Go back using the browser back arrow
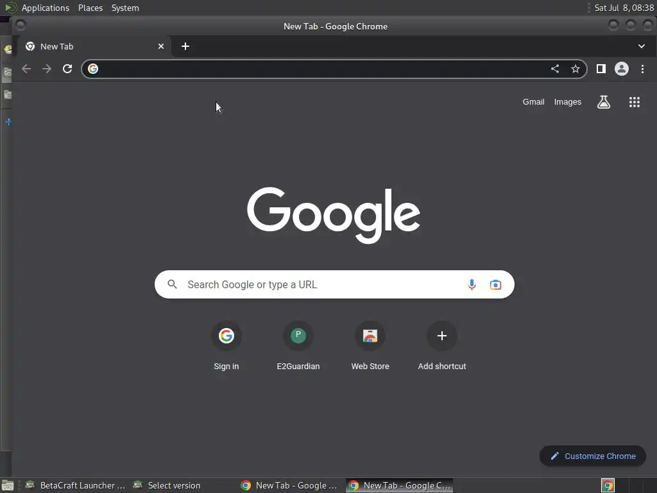This screenshot has width=657, height=493. [26, 69]
